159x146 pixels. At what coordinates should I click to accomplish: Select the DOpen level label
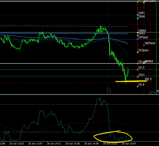pyautogui.click(x=143, y=50)
